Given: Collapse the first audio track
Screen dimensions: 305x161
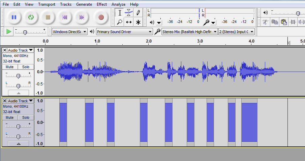Looking at the screenshot, I should pos(19,93).
